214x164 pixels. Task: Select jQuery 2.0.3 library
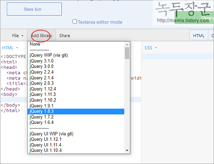(x=76, y=83)
